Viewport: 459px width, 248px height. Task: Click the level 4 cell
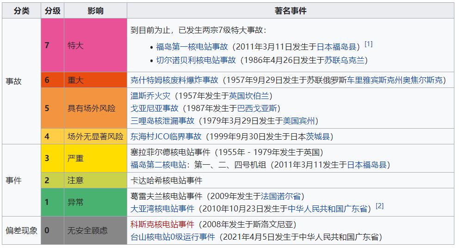(53, 136)
